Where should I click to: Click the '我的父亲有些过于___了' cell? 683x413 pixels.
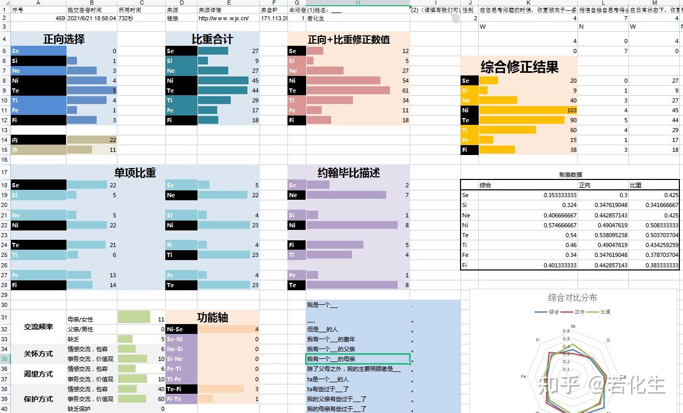358,399
